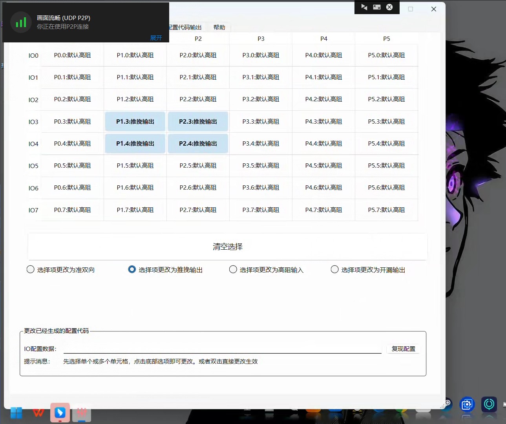Screen dimensions: 506x424
Task: Select cell P5.0:默认高阻
Action: [x=386, y=55]
